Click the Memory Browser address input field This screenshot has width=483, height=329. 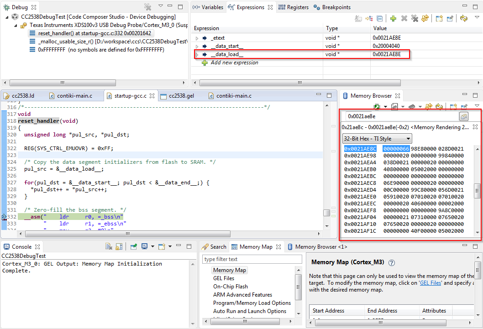pyautogui.click(x=401, y=116)
